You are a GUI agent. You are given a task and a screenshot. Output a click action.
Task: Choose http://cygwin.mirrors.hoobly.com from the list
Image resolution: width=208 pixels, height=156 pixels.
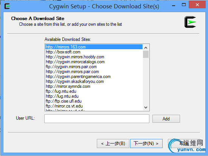click(94, 57)
